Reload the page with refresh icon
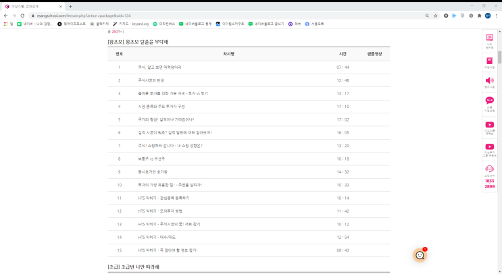The image size is (502, 274). pyautogui.click(x=22, y=16)
